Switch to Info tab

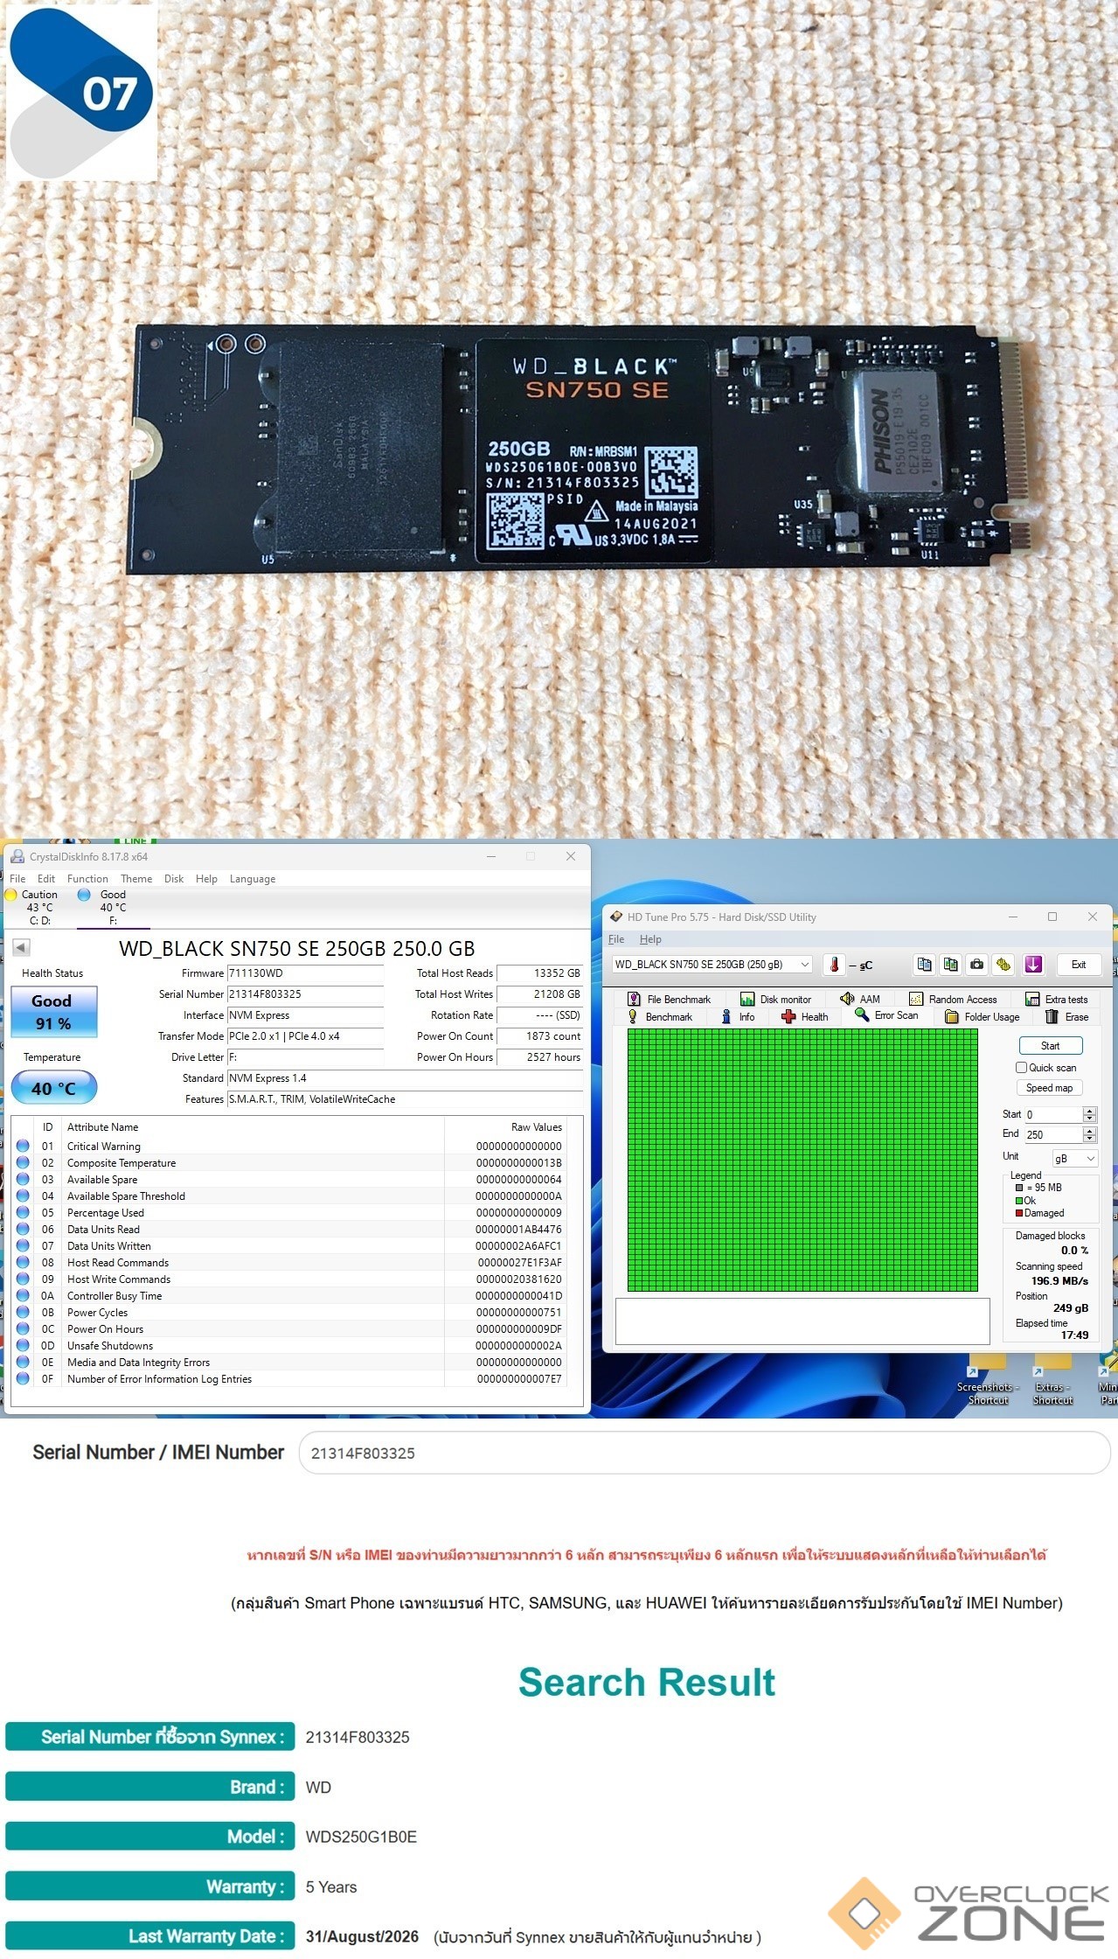(x=738, y=1016)
